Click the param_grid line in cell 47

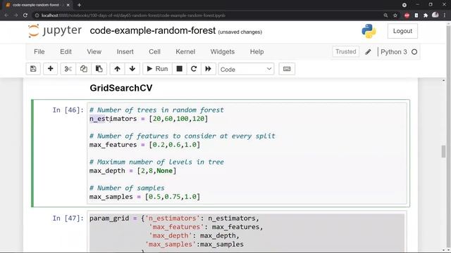click(174, 219)
